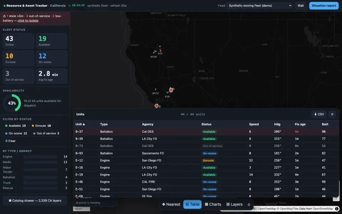342x214 pixels.
Task: Open the Charts panel
Action: [x=213, y=204]
